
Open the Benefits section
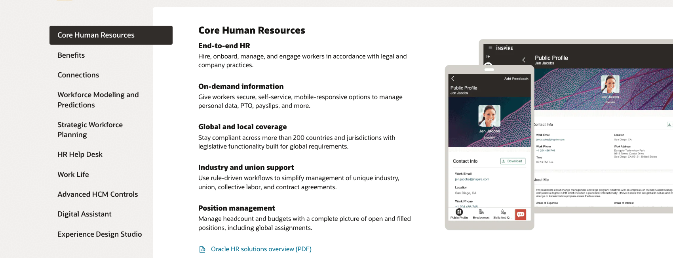[71, 55]
